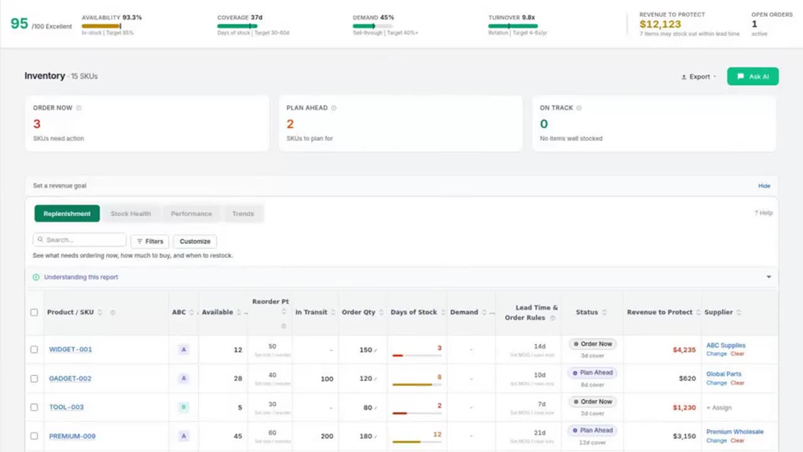This screenshot has width=803, height=452.
Task: Click the Availability 93.3% progress bar
Action: tap(101, 26)
